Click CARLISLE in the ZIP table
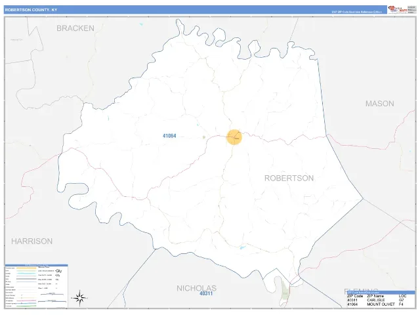 point(376,301)
